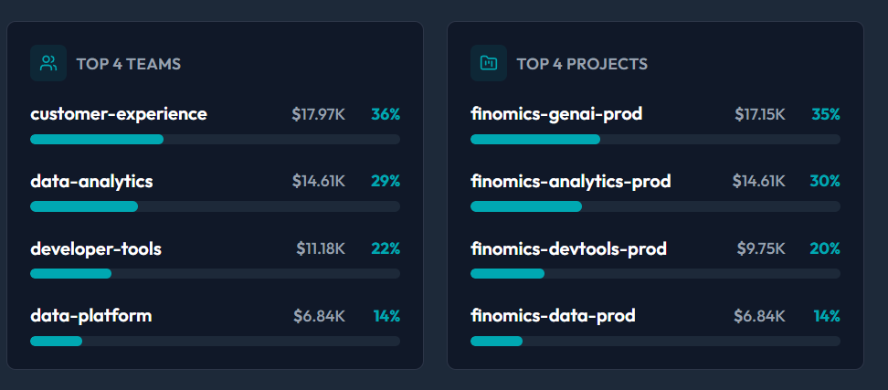This screenshot has height=390, width=888.
Task: Click the data-platform progress bar
Action: point(216,341)
